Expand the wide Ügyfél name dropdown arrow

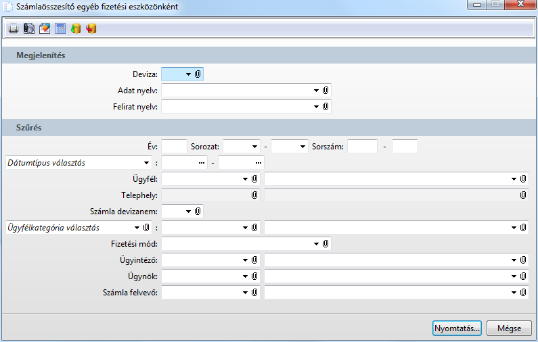(x=514, y=179)
